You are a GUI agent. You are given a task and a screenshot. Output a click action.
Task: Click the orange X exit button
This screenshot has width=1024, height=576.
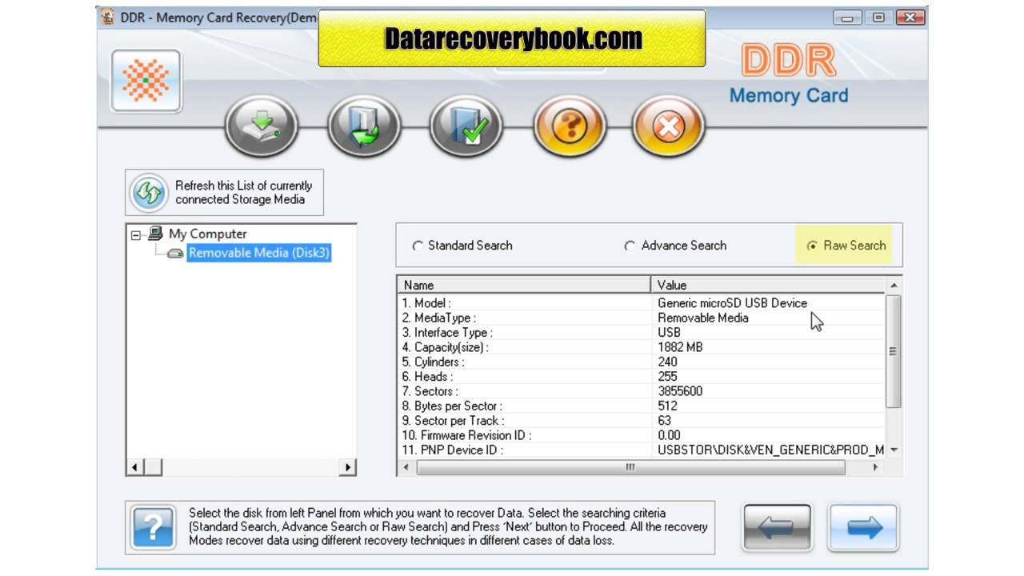669,126
